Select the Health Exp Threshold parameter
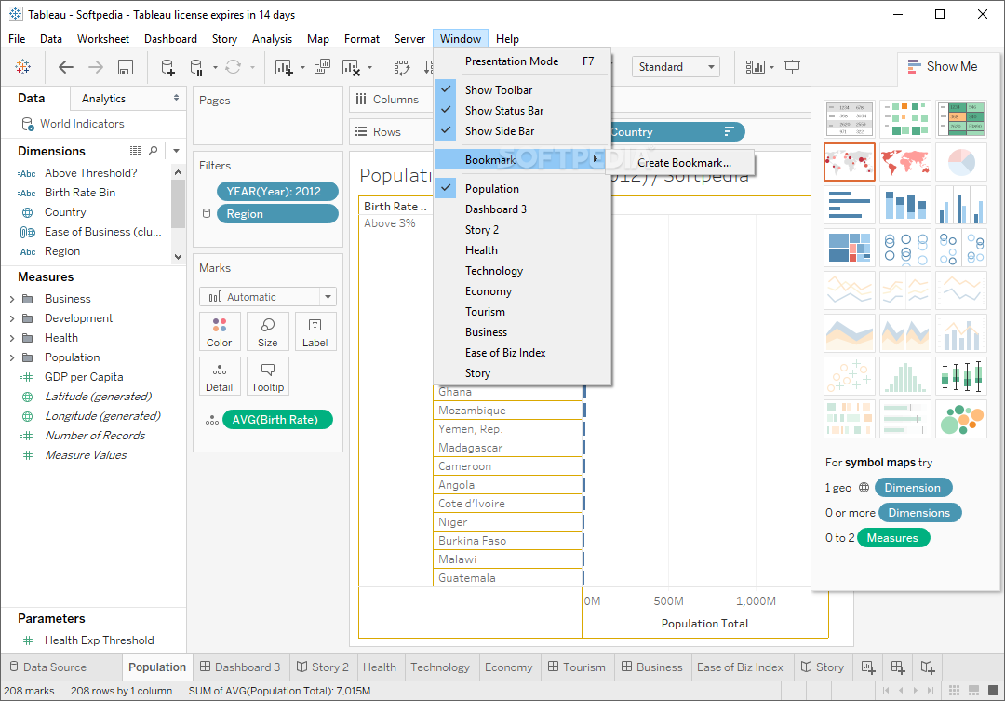Image resolution: width=1005 pixels, height=701 pixels. coord(100,640)
